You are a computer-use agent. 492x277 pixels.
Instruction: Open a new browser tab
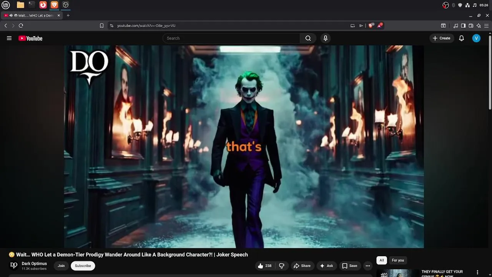point(68,15)
